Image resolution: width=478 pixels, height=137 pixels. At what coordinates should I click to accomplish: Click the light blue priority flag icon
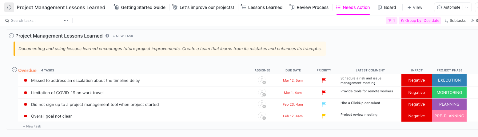click(x=324, y=104)
